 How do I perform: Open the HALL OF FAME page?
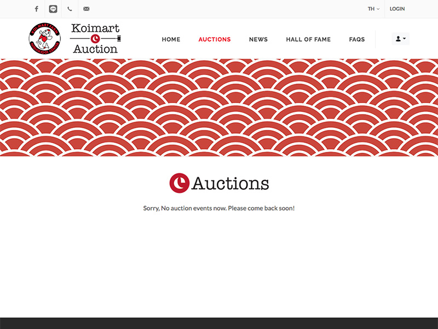[308, 39]
